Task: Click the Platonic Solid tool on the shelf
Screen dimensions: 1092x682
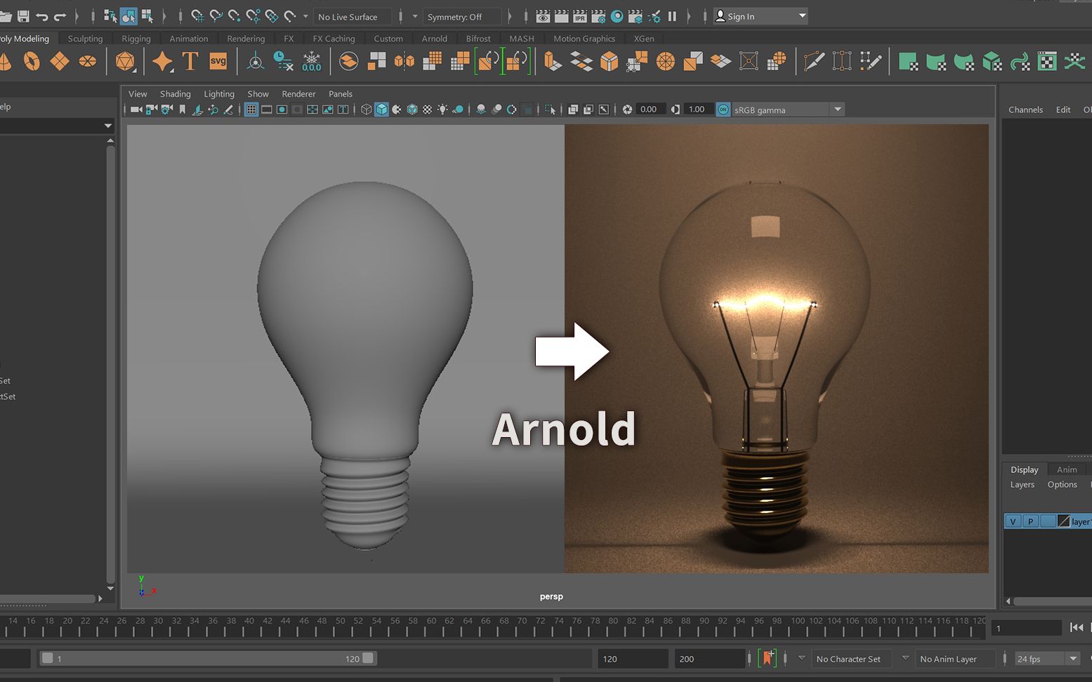Action: pyautogui.click(x=126, y=61)
